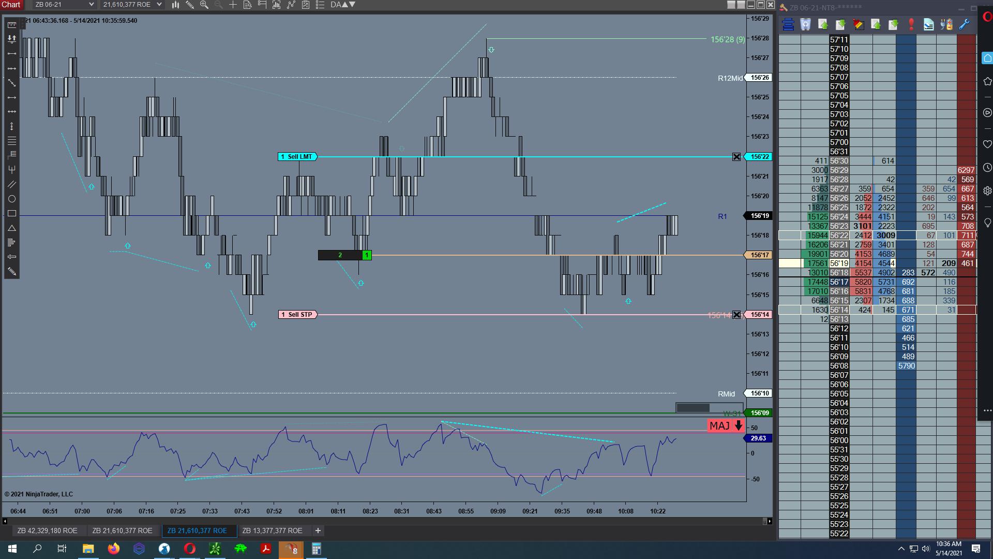993x559 pixels.
Task: Select the rectangle drawing tool
Action: [11, 213]
